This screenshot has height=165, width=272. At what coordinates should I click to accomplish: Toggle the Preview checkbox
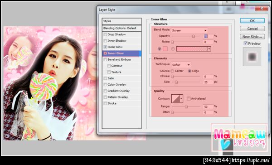pos(245,44)
